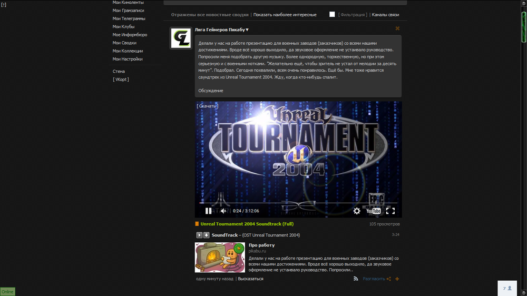Go to Мои Настройки in the sidebar
This screenshot has width=527, height=296.
click(x=128, y=59)
